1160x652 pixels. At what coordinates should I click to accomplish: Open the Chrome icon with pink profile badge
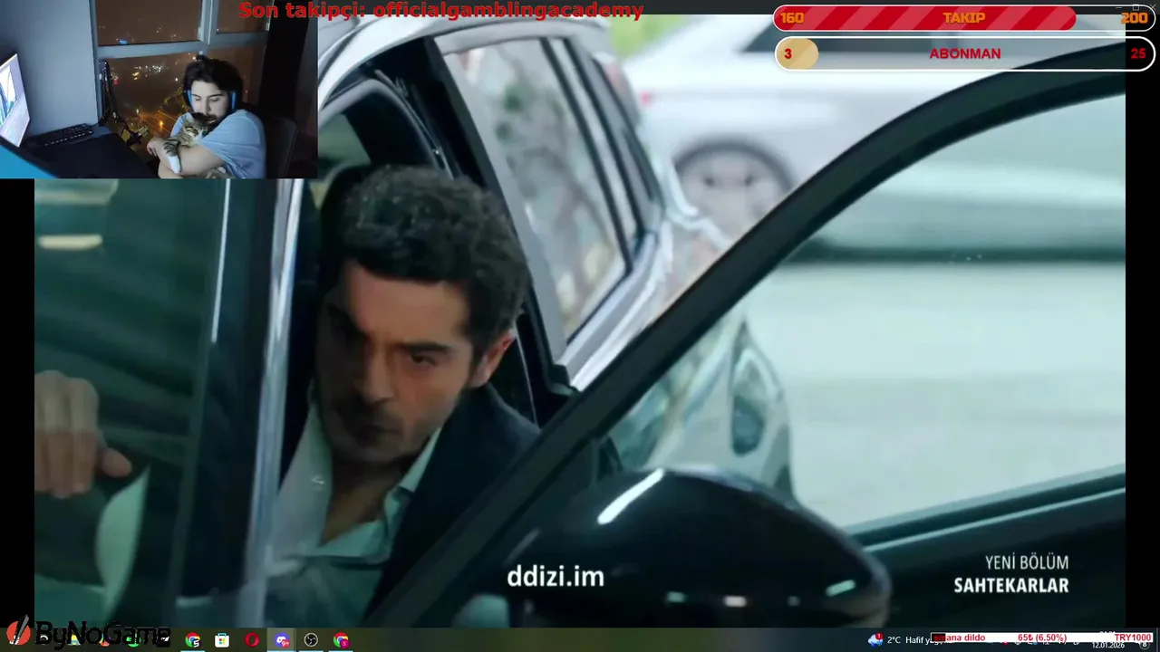[x=341, y=640]
